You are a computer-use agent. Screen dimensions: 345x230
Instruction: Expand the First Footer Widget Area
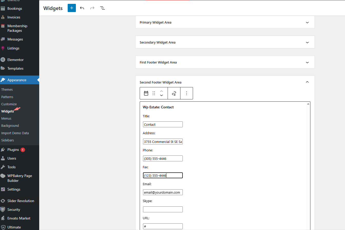pos(307,62)
